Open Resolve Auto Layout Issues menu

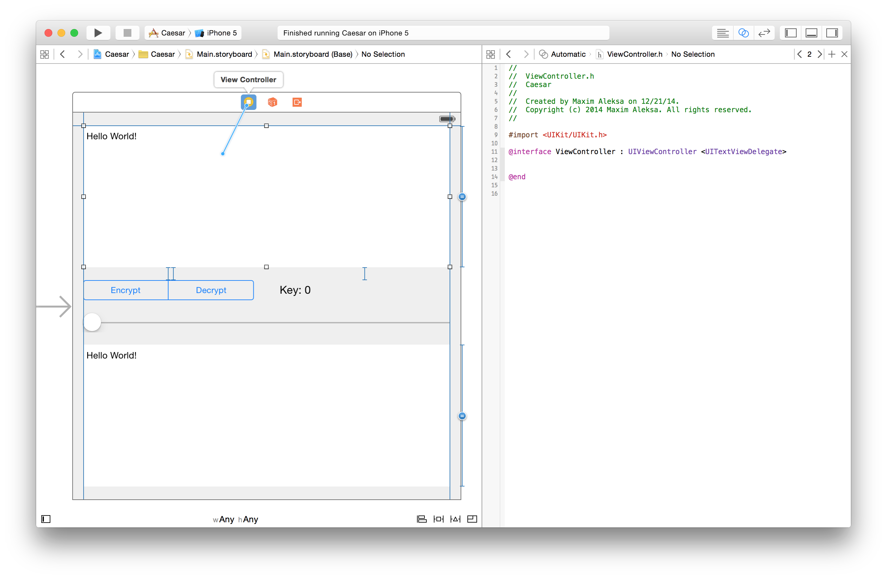click(455, 519)
